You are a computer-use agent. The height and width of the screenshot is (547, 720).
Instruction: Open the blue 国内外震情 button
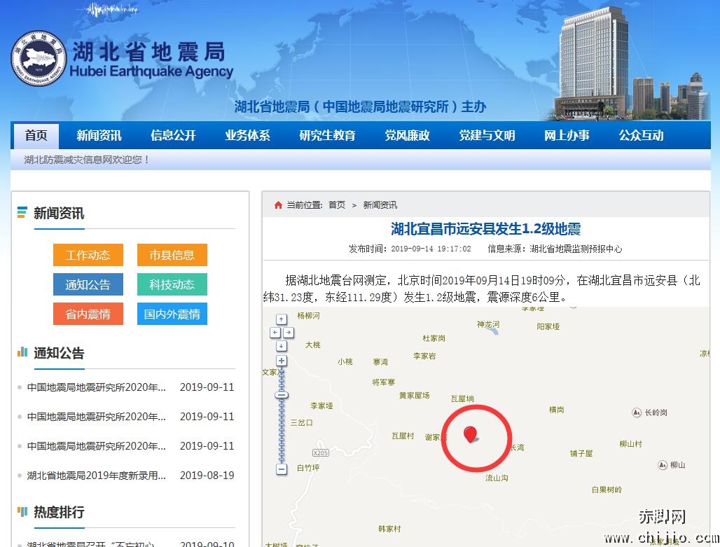pyautogui.click(x=172, y=314)
